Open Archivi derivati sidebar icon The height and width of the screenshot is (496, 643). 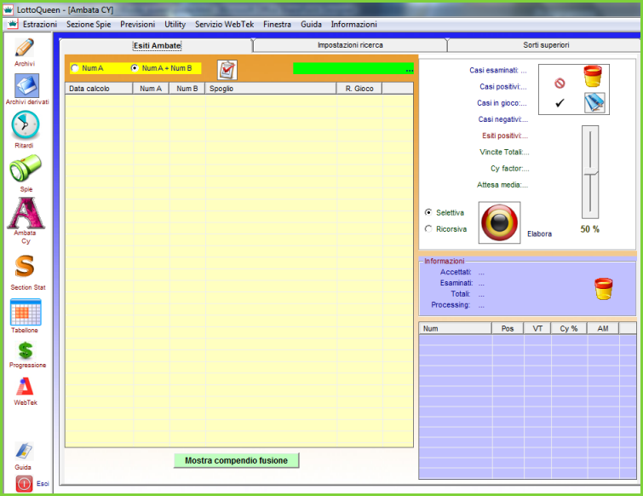tap(26, 85)
